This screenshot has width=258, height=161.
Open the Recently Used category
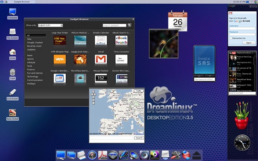(34, 46)
